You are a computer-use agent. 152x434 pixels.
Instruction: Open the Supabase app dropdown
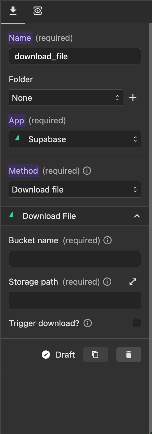(x=75, y=139)
